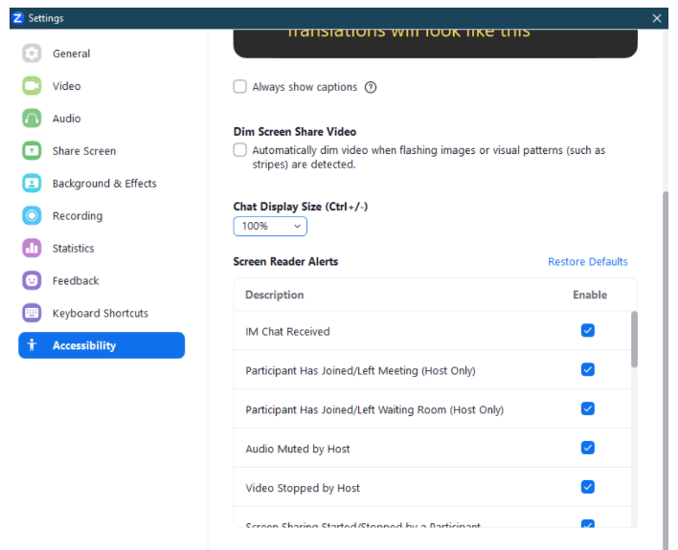Click 'Audio Muted by Host' row text
Screen dimensions: 678x550
click(298, 449)
